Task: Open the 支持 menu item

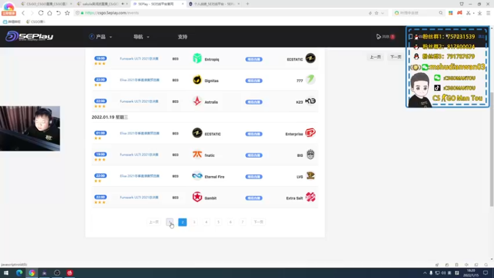Action: point(182,37)
